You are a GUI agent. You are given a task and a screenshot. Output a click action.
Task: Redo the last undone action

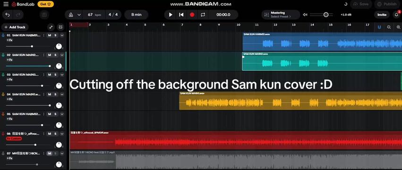tap(18, 15)
